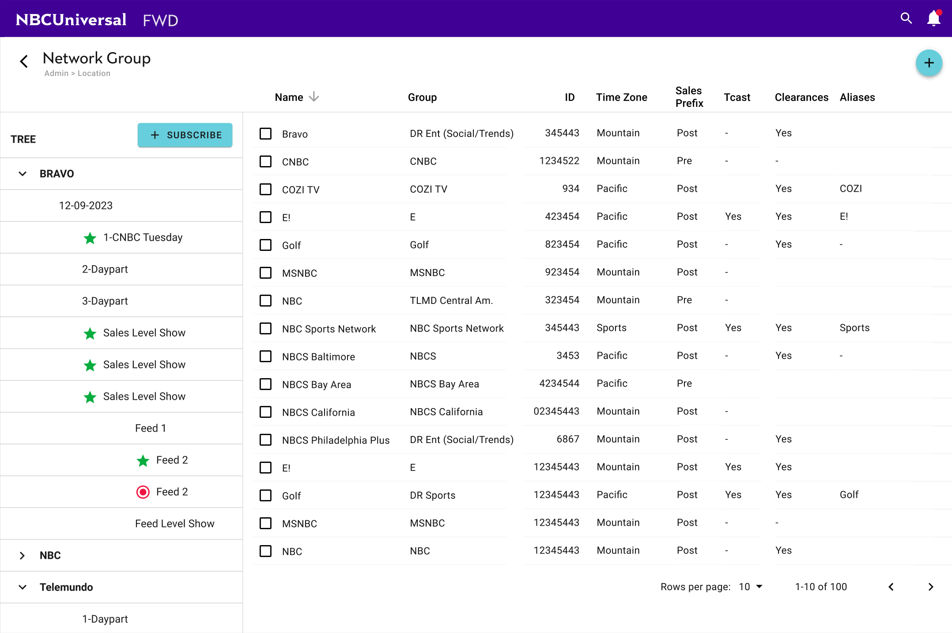
Task: Click the Name column sort arrow
Action: [x=314, y=97]
